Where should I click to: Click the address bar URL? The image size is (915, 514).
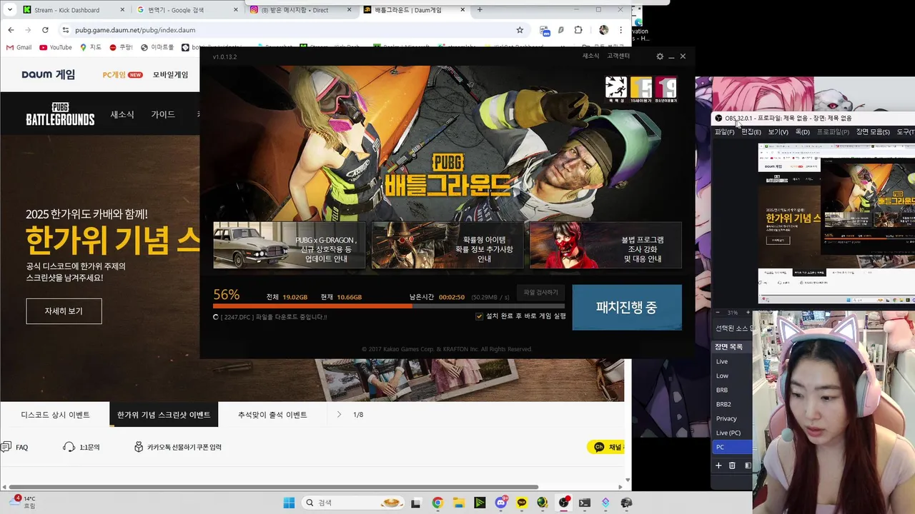(x=135, y=30)
